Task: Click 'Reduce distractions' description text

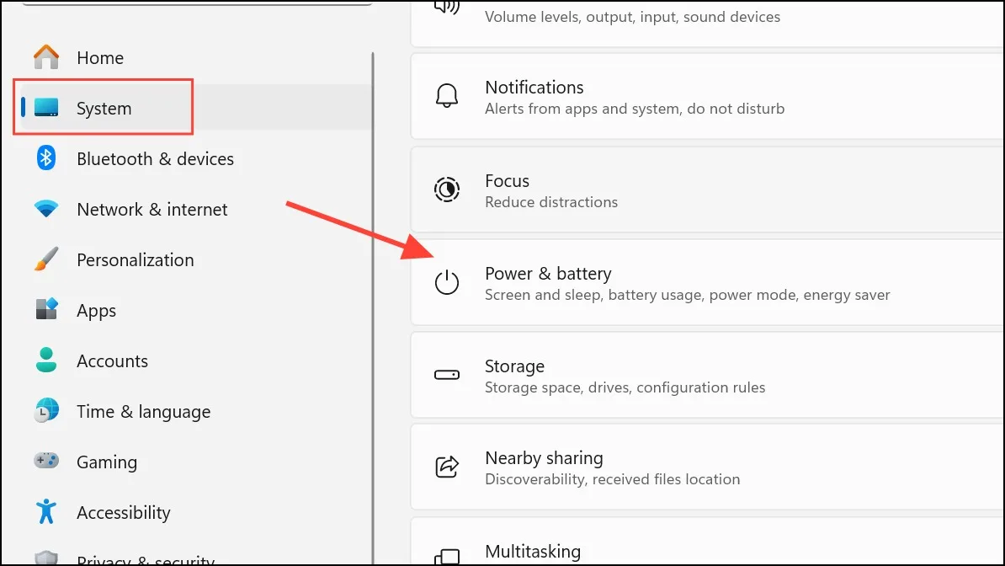Action: [551, 202]
